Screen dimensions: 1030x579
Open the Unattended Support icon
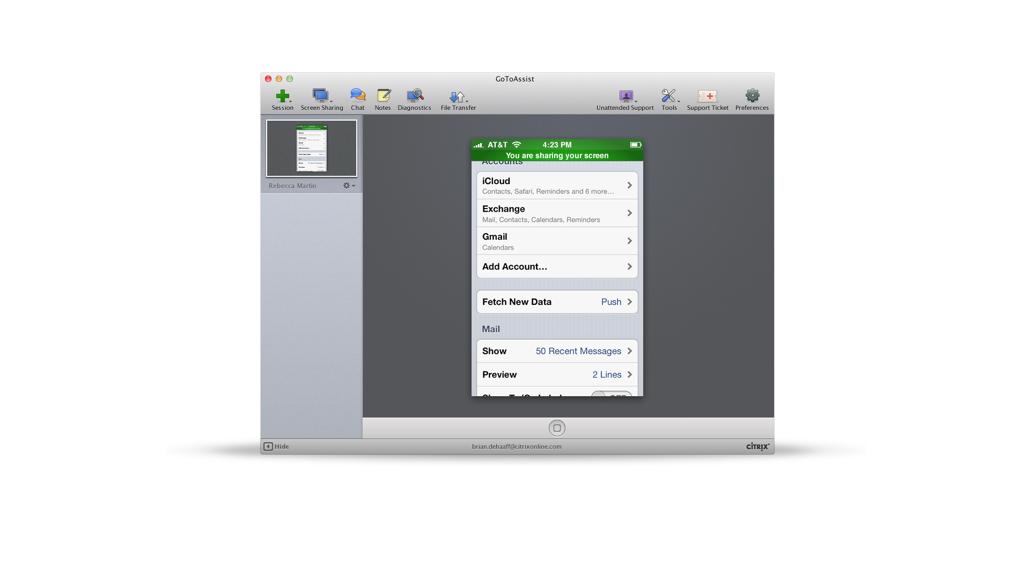pos(626,96)
